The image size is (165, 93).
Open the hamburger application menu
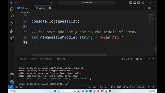click(16, 3)
